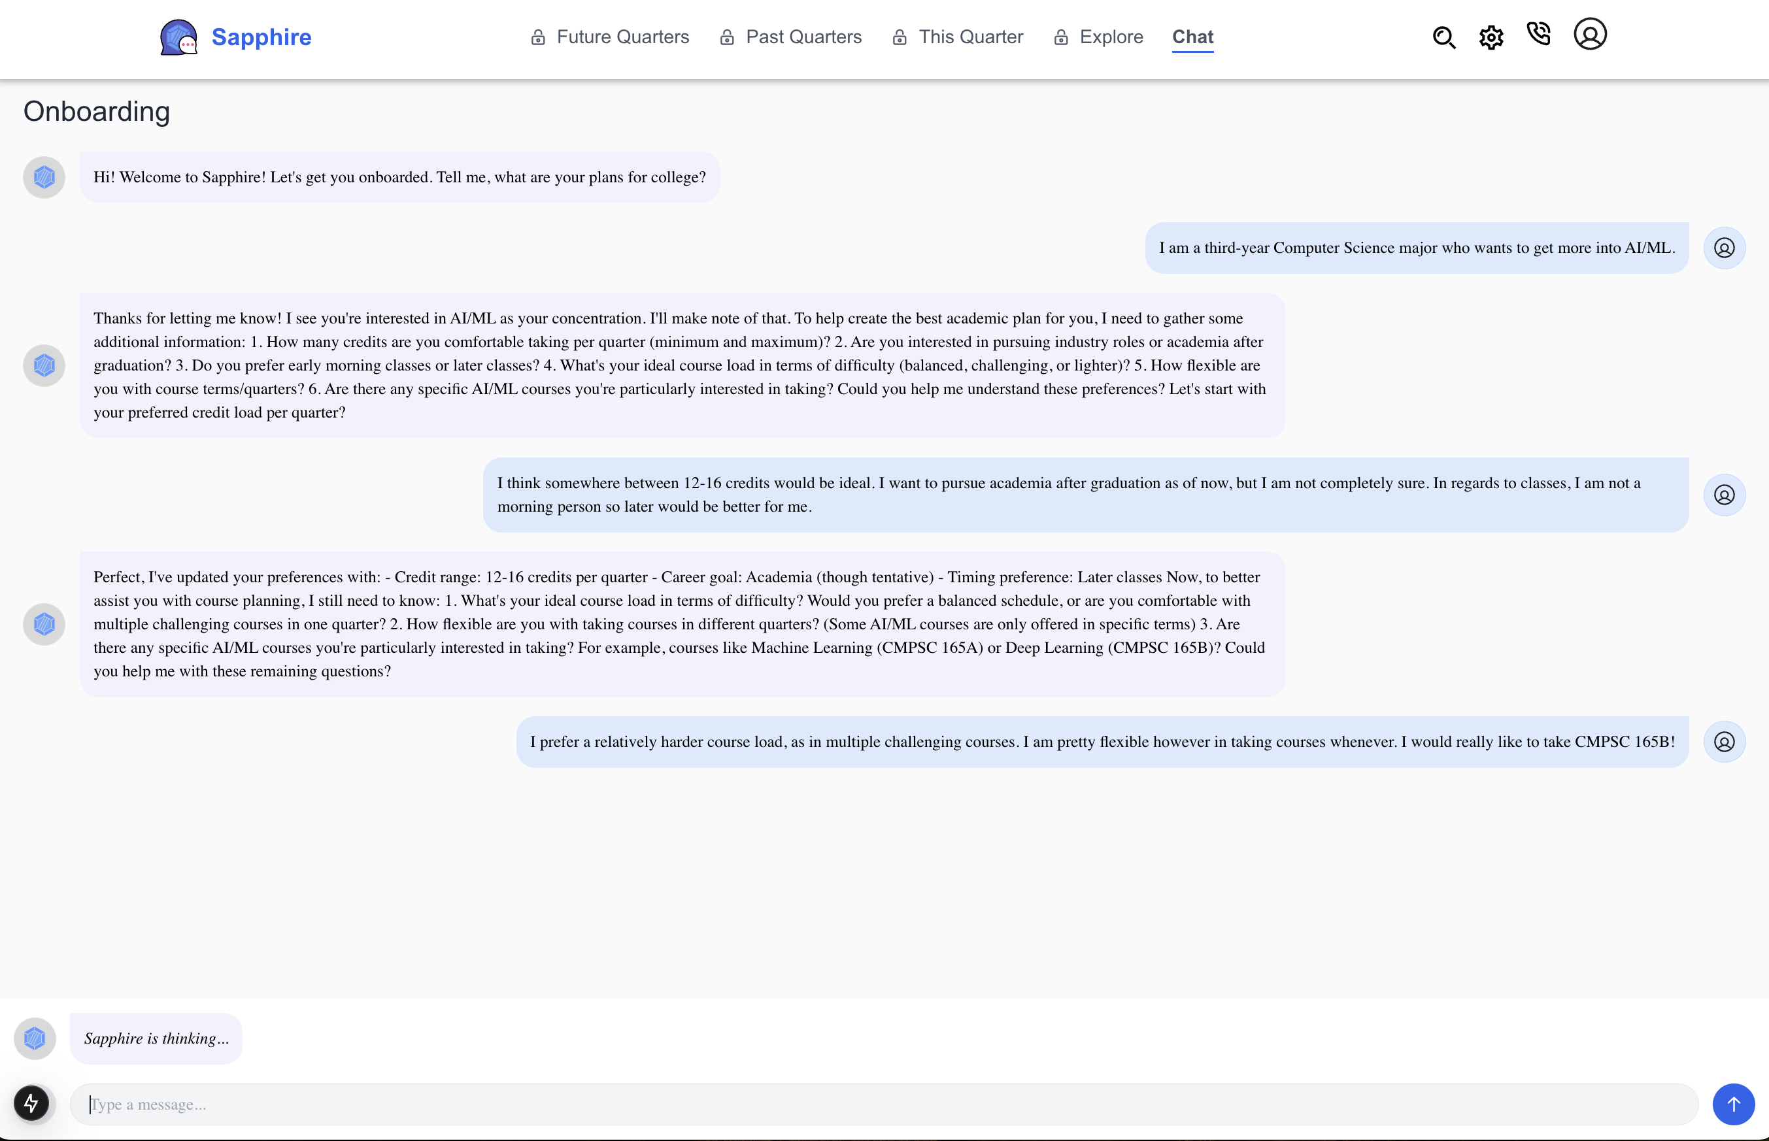1769x1141 pixels.
Task: Click the phone call icon
Action: pos(1538,34)
